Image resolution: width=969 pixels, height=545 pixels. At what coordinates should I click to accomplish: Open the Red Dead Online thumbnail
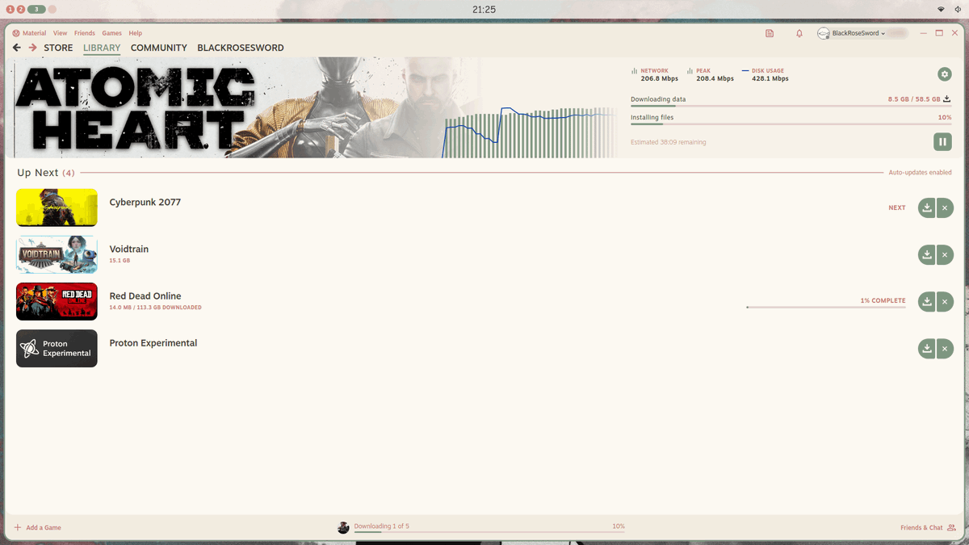pos(57,301)
